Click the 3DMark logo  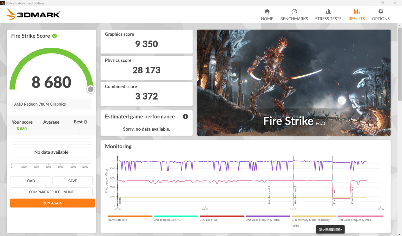(x=33, y=14)
